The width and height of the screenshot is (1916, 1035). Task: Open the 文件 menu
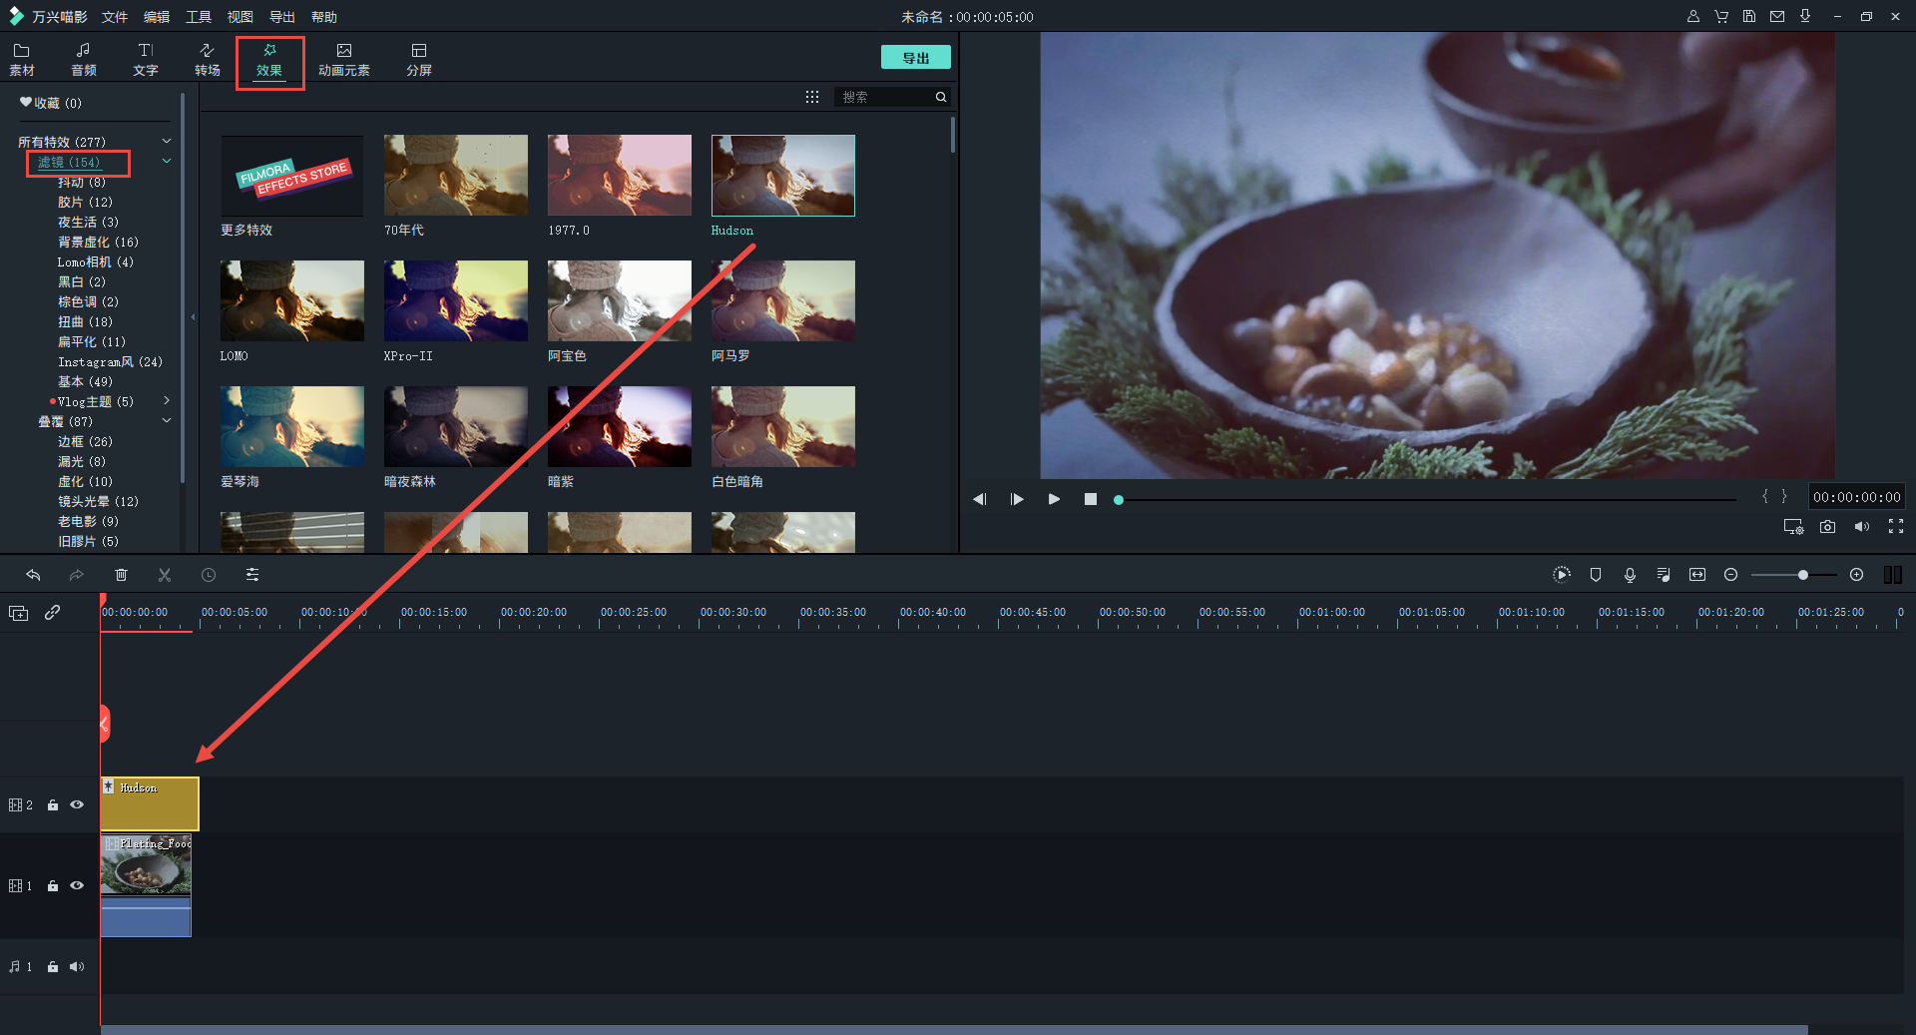tap(115, 17)
